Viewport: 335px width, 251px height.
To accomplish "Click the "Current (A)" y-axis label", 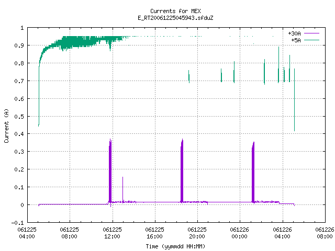I will click(6, 125).
